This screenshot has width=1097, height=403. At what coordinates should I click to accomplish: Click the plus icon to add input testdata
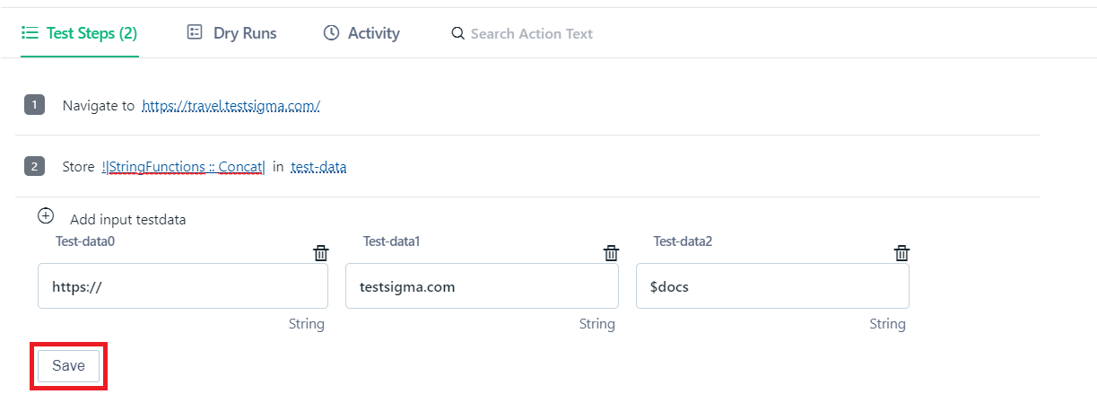[x=46, y=216]
